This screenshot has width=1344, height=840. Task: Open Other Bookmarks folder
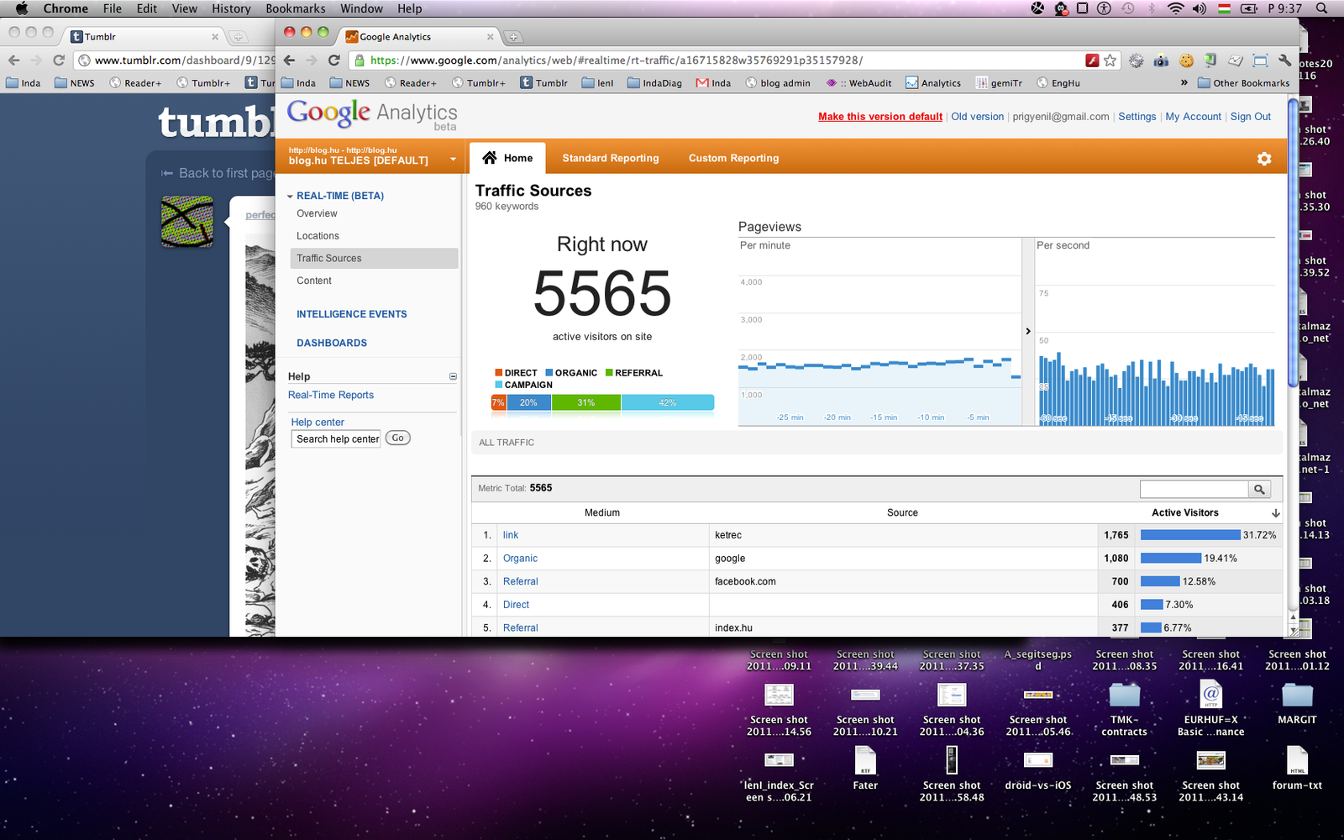(x=1243, y=83)
